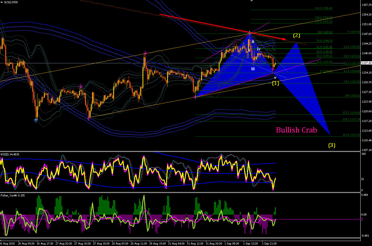Select the white 'iv' wave label

[x=259, y=49]
